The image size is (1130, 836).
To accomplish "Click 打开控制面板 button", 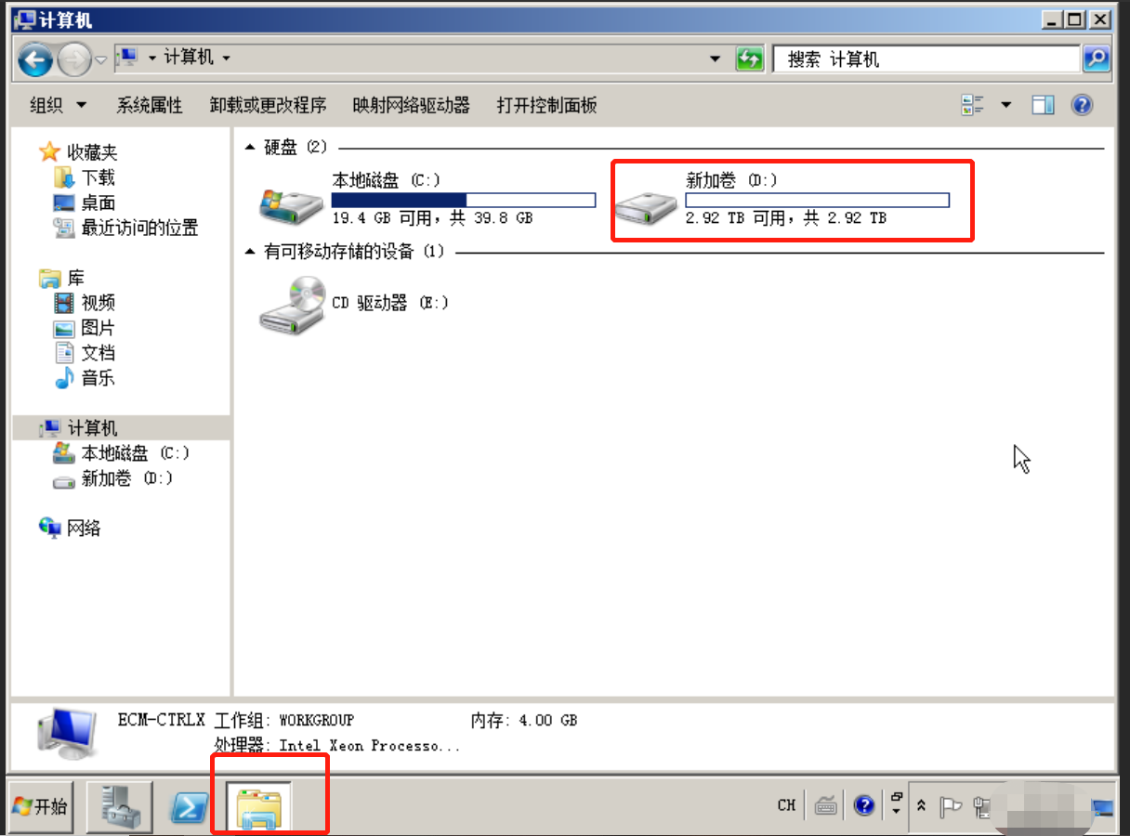I will [x=546, y=105].
